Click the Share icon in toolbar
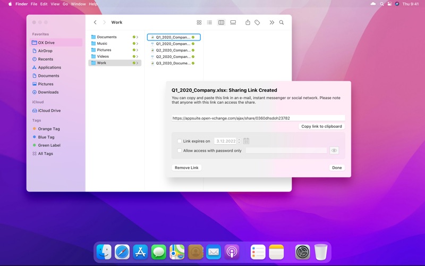 point(248,22)
